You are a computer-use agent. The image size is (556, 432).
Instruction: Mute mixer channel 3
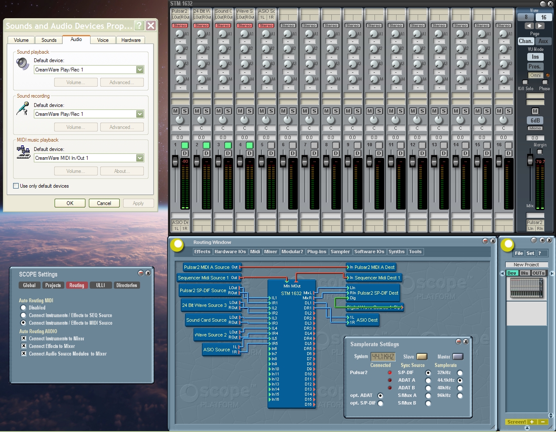tap(219, 111)
